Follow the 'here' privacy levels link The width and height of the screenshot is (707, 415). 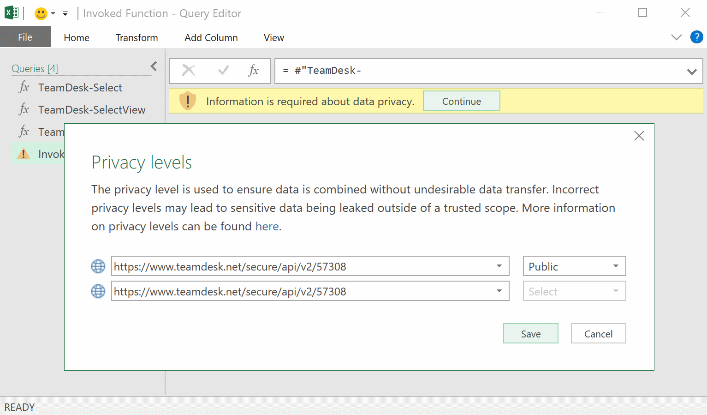click(267, 227)
